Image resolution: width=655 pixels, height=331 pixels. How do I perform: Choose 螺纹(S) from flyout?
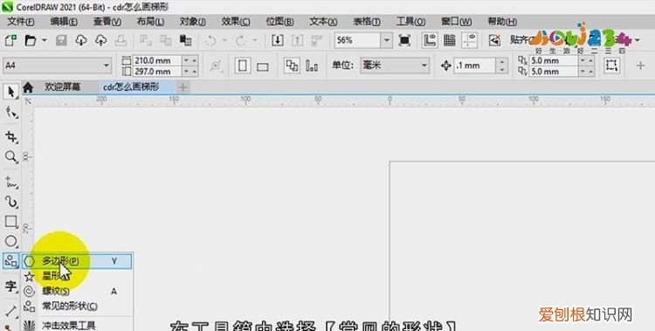tap(77, 292)
